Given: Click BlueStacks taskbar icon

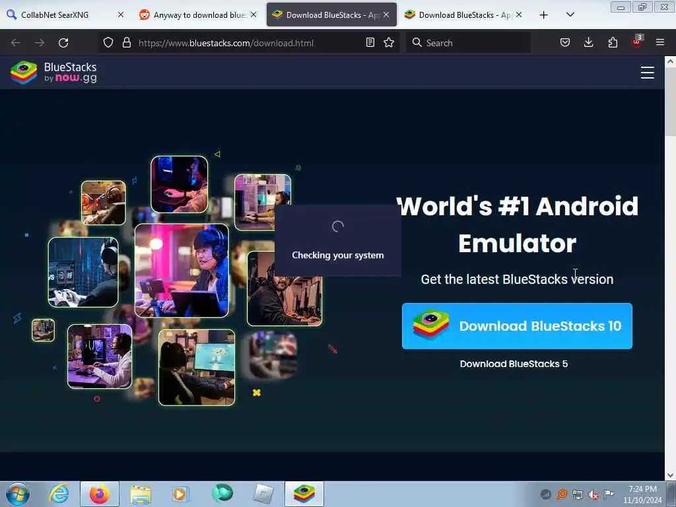Looking at the screenshot, I should point(304,494).
